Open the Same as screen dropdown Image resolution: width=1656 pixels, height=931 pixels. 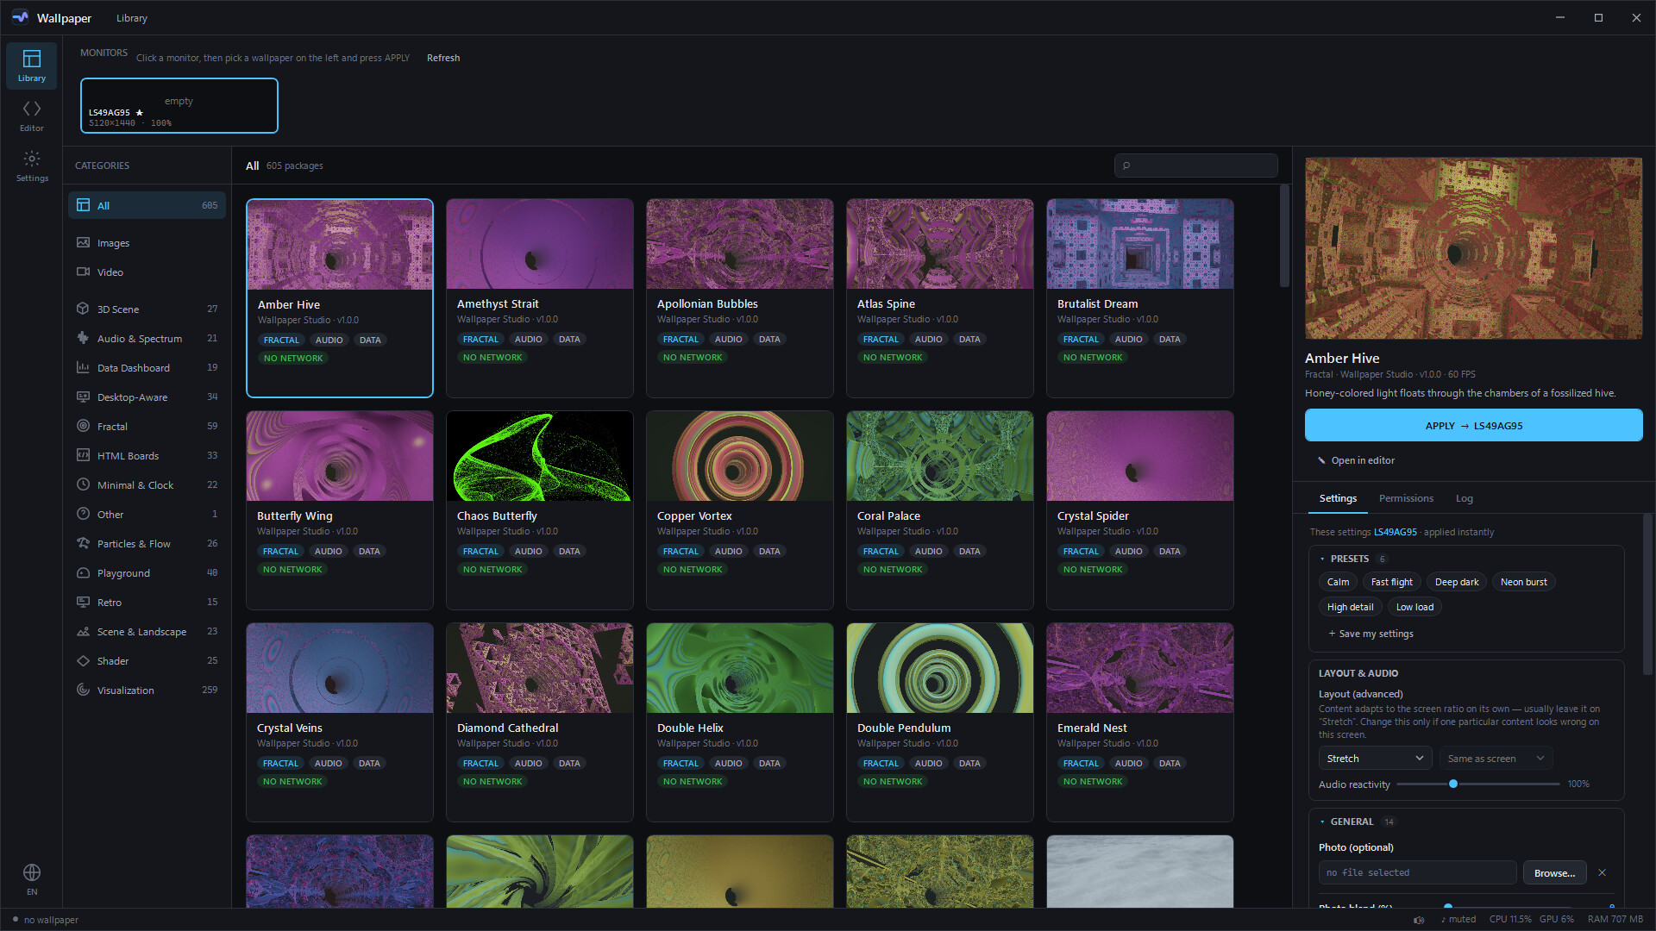click(1496, 759)
